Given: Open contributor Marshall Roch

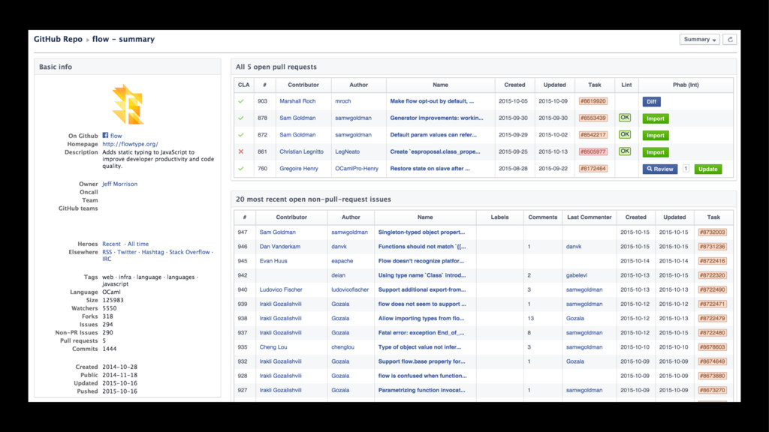Looking at the screenshot, I should point(297,101).
